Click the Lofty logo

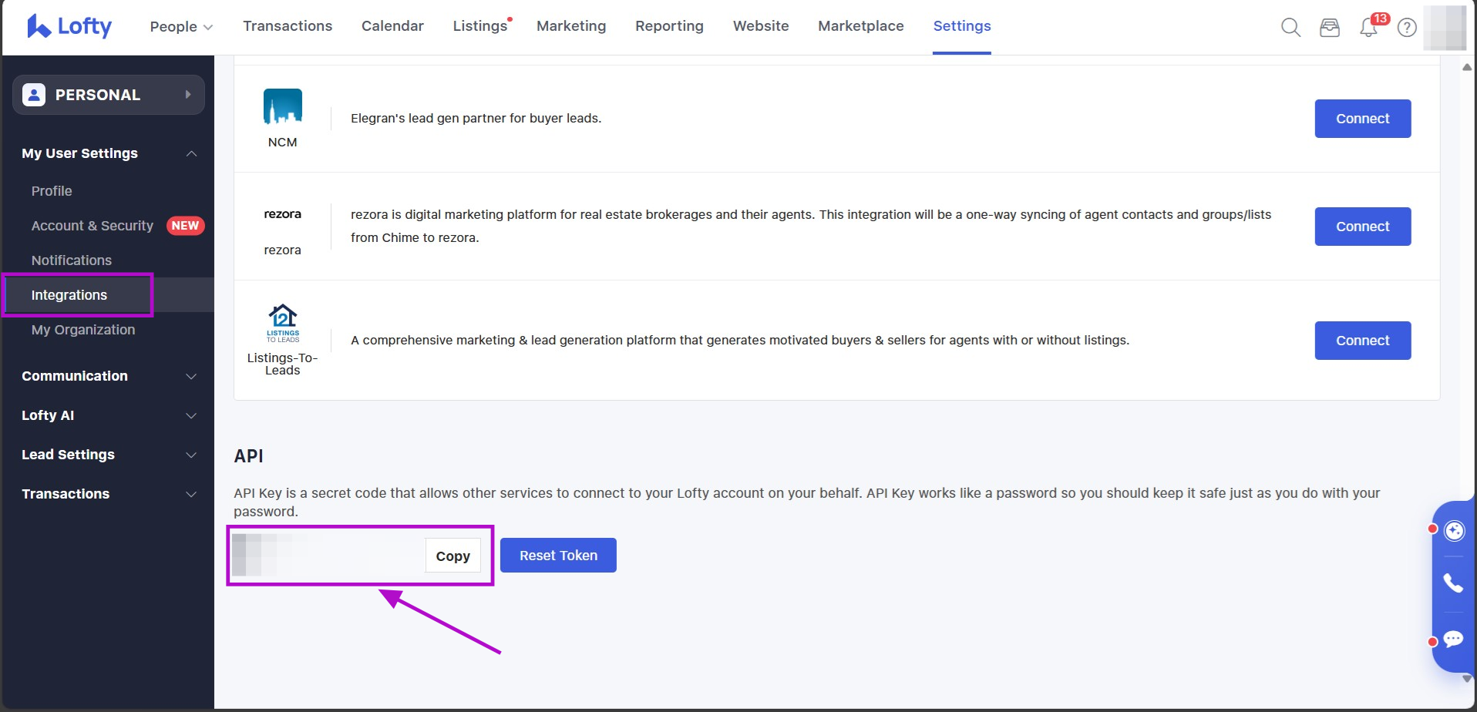pos(69,26)
